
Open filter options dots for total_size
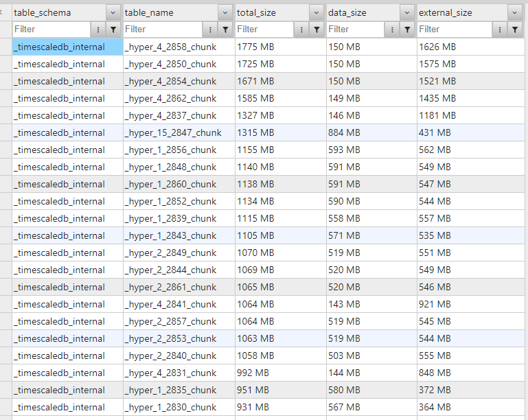(301, 30)
